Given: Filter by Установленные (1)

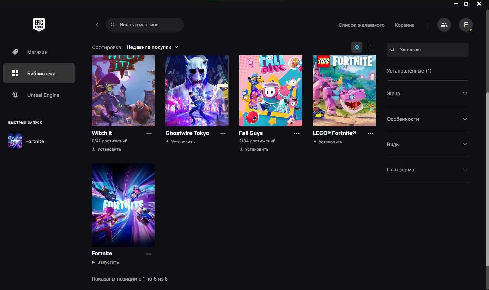Looking at the screenshot, I should (409, 71).
